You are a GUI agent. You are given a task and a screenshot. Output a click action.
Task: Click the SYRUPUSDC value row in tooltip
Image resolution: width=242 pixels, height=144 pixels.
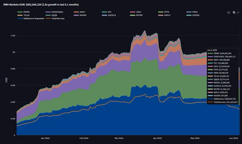(x=222, y=57)
